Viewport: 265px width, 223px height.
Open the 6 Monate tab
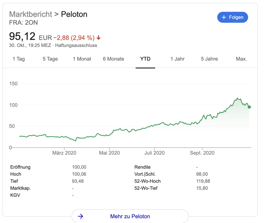click(x=113, y=59)
